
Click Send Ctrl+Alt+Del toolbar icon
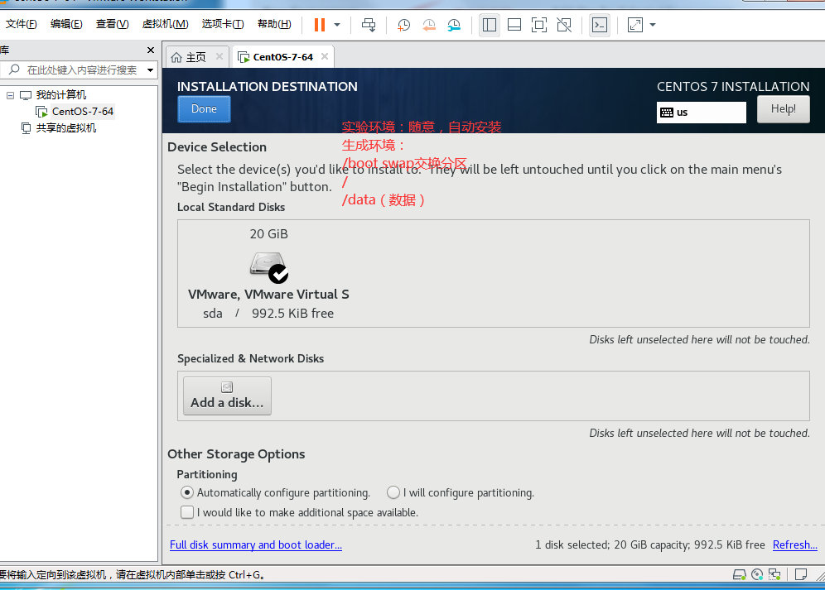click(369, 25)
